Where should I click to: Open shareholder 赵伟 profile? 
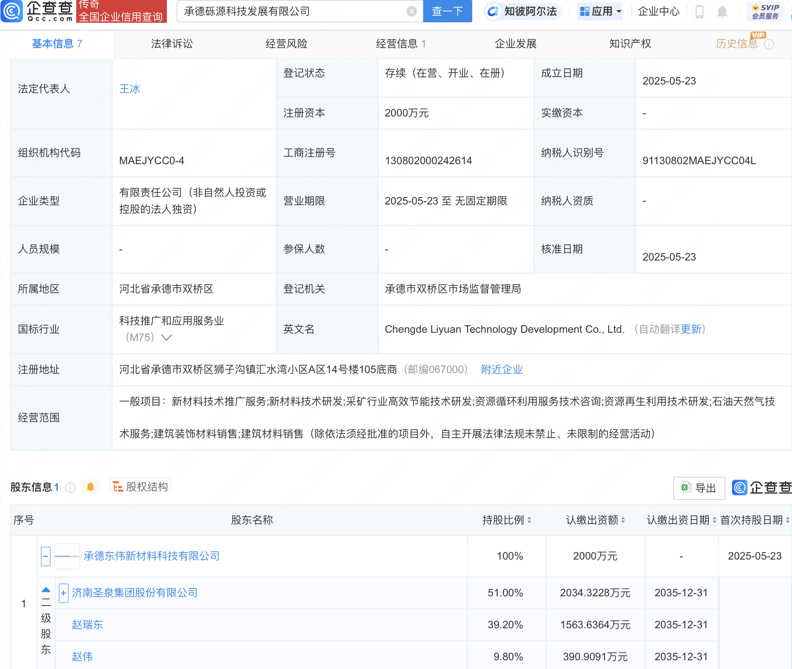82,657
